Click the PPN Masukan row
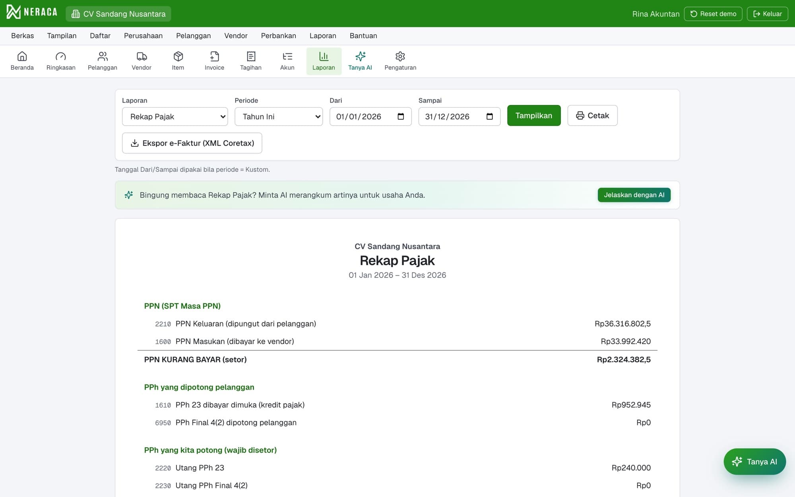 397,341
